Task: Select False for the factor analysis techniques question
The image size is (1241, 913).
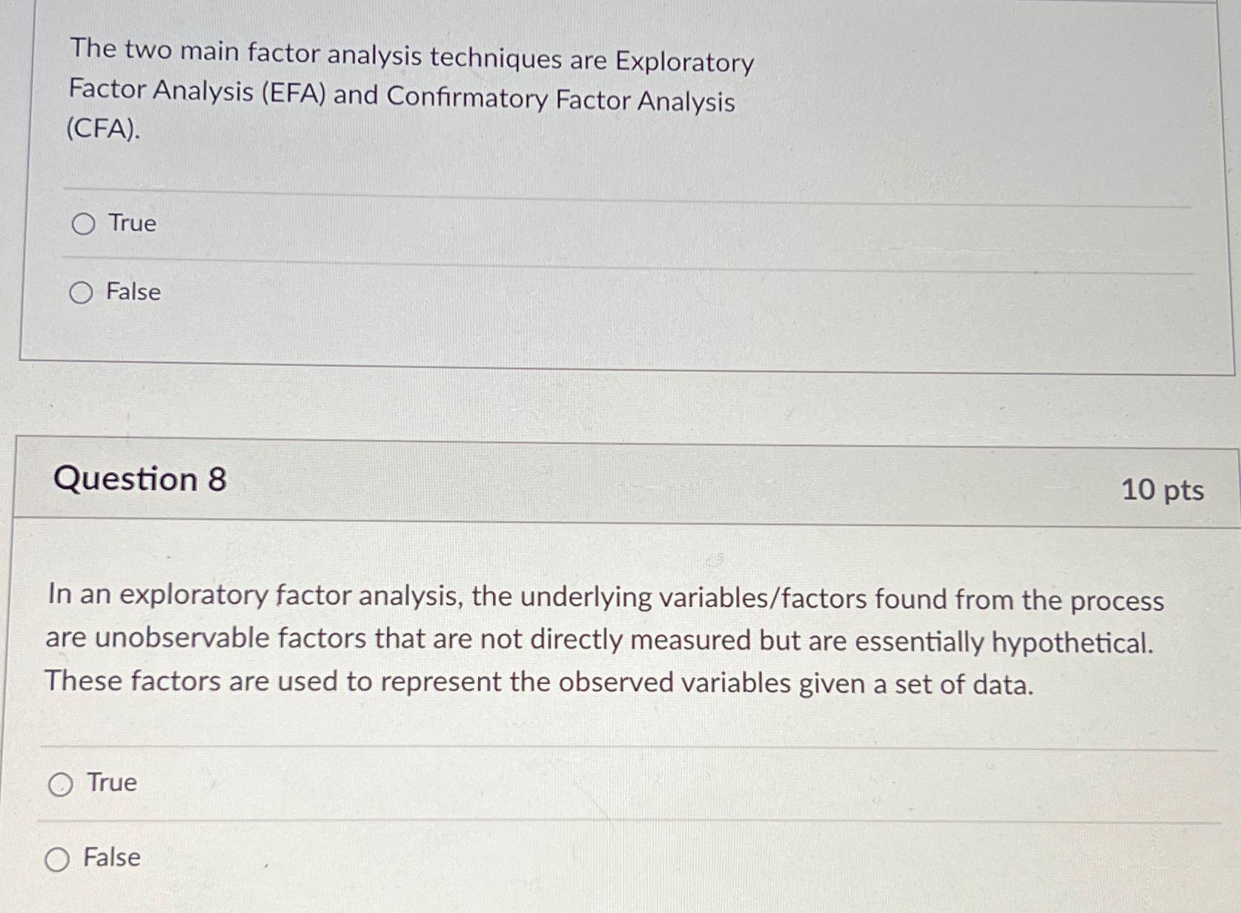Action: pos(80,293)
